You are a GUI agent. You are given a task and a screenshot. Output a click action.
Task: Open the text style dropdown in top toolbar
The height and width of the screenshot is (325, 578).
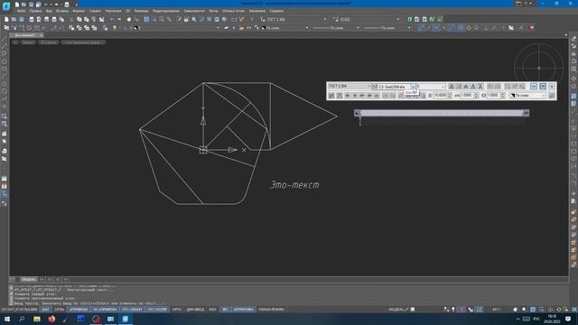point(325,19)
